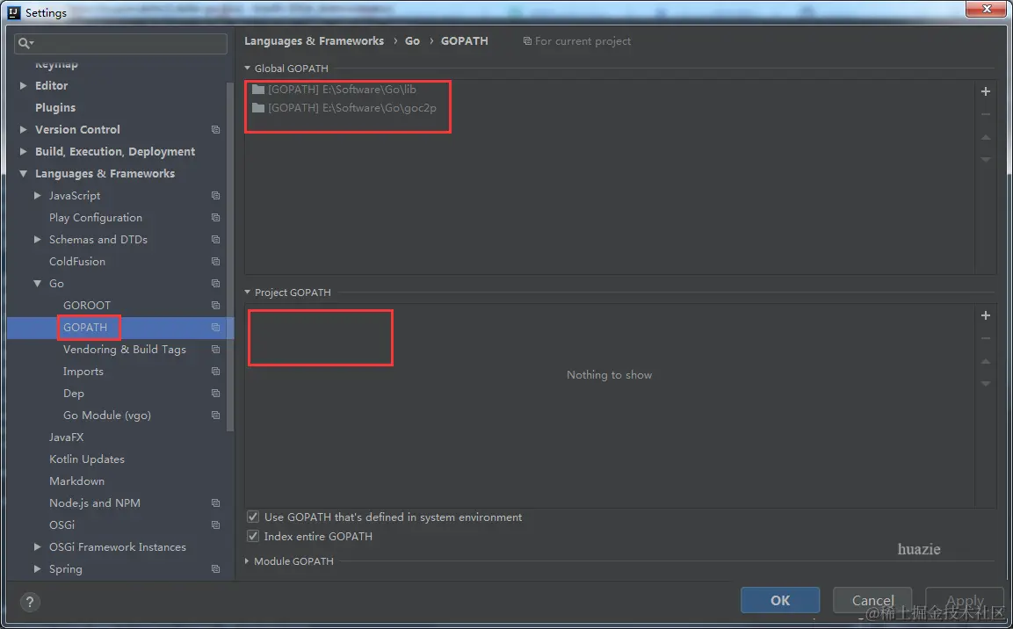
Task: Open Kotlin Updates settings page
Action: click(87, 459)
